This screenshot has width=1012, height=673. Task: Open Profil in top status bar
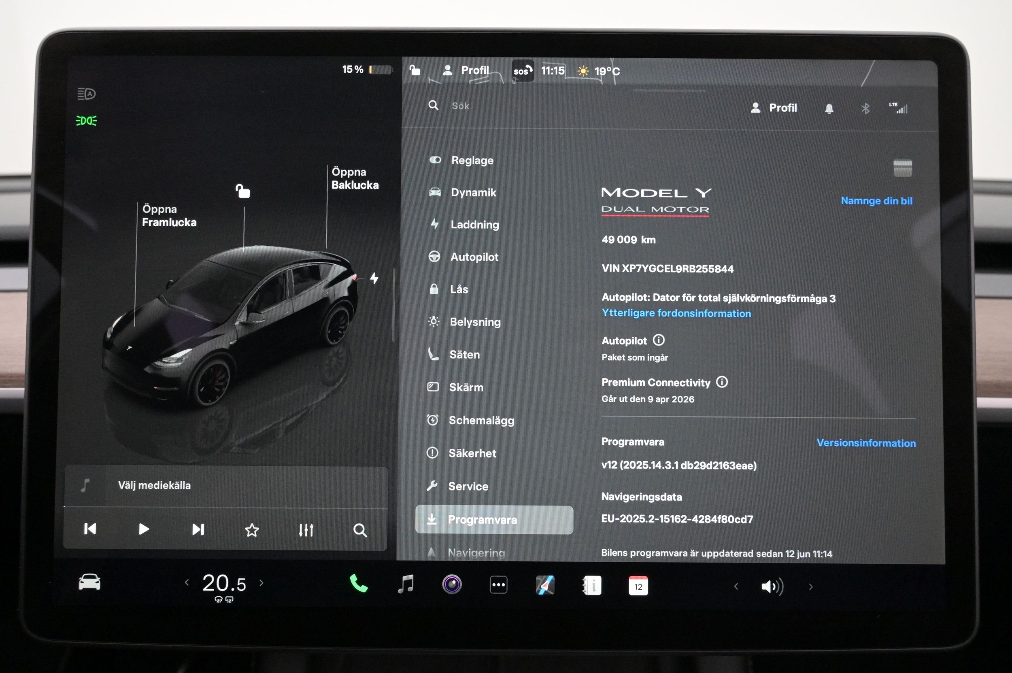pyautogui.click(x=466, y=70)
